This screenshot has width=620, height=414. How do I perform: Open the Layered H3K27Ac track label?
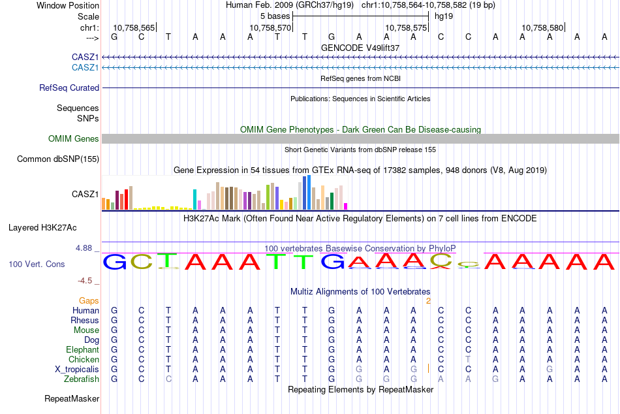pos(42,228)
